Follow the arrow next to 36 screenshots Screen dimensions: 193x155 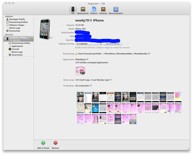[x=91, y=86]
